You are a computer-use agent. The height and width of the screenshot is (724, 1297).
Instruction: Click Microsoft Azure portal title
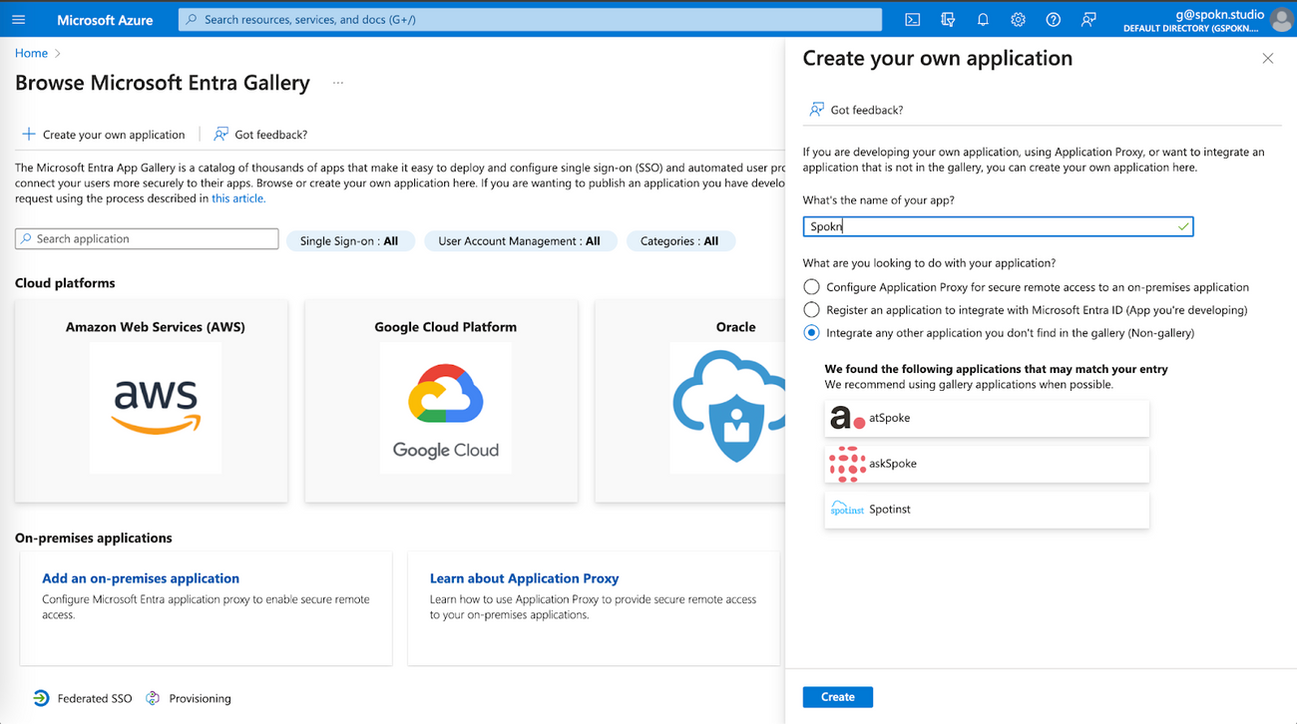click(105, 20)
